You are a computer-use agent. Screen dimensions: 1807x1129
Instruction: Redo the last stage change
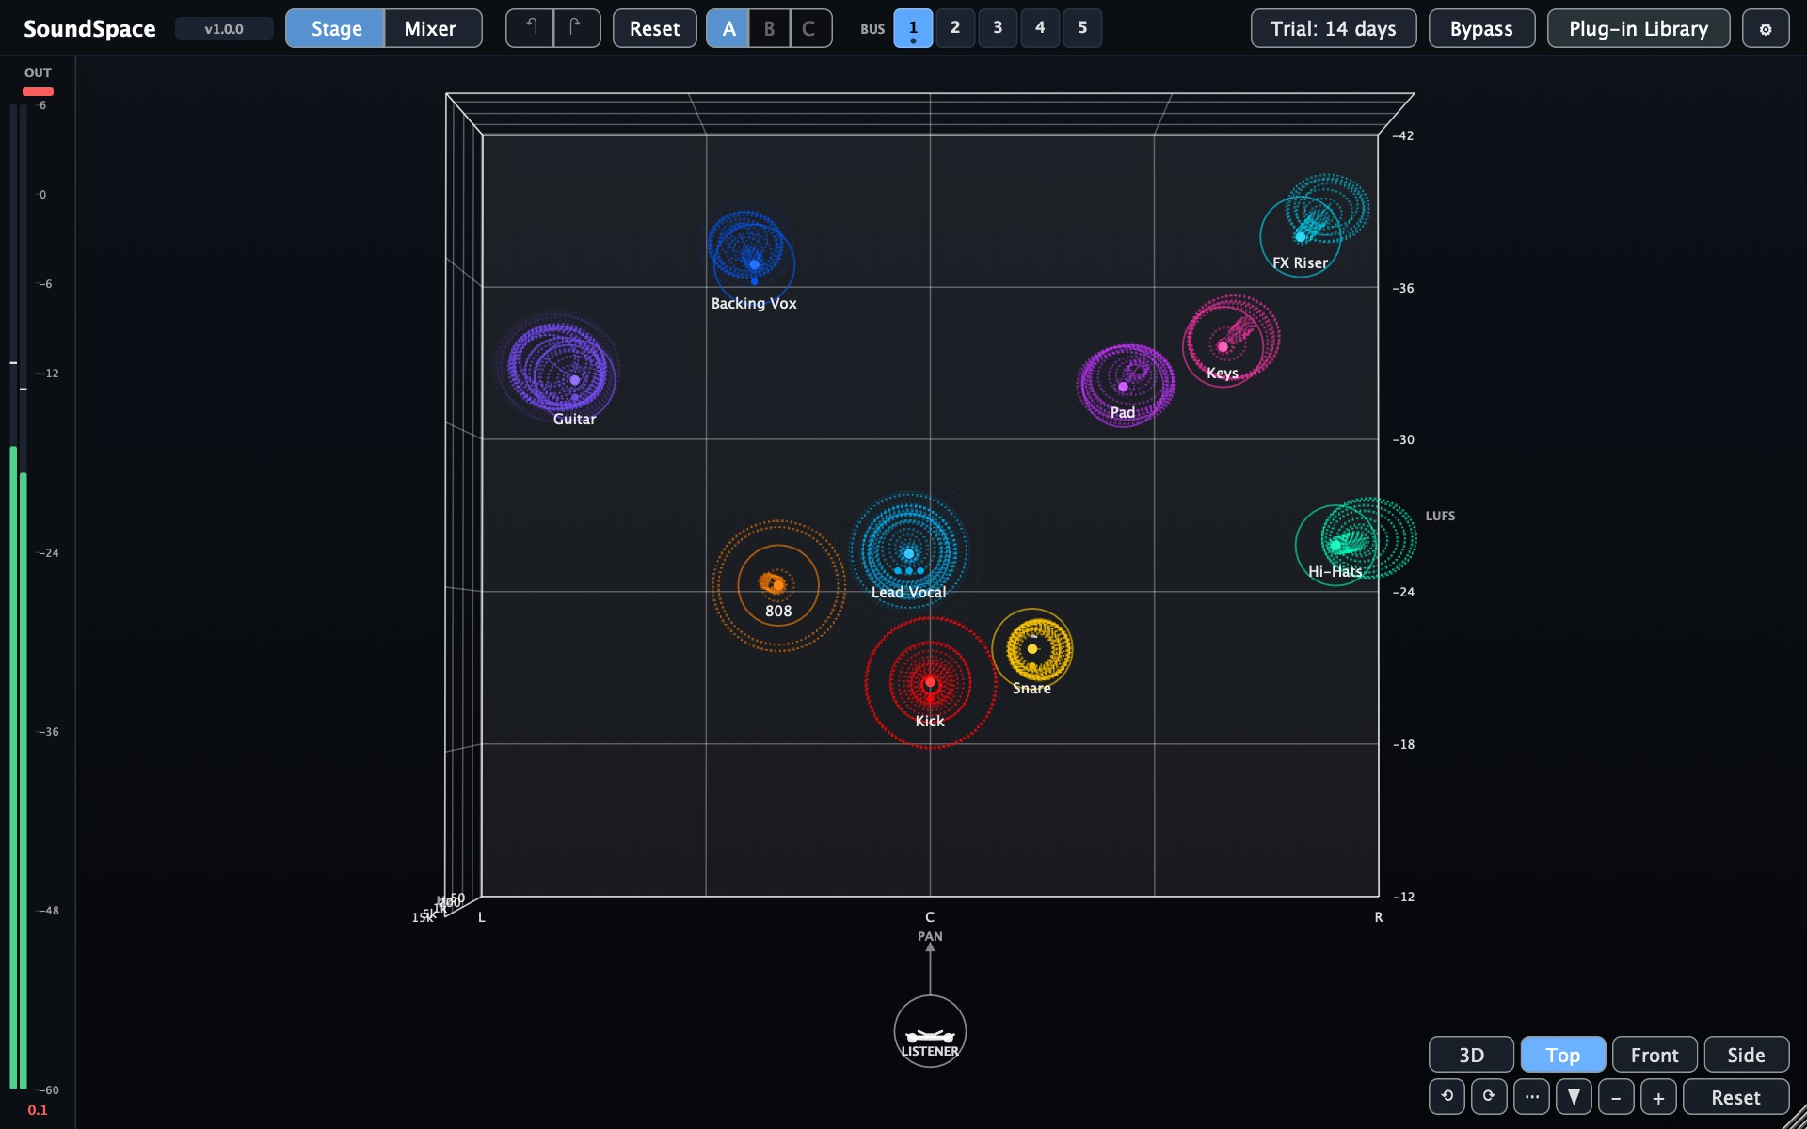(577, 28)
